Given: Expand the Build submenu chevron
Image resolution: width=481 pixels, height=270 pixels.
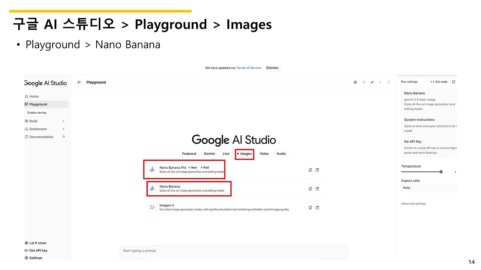Looking at the screenshot, I should [x=63, y=121].
